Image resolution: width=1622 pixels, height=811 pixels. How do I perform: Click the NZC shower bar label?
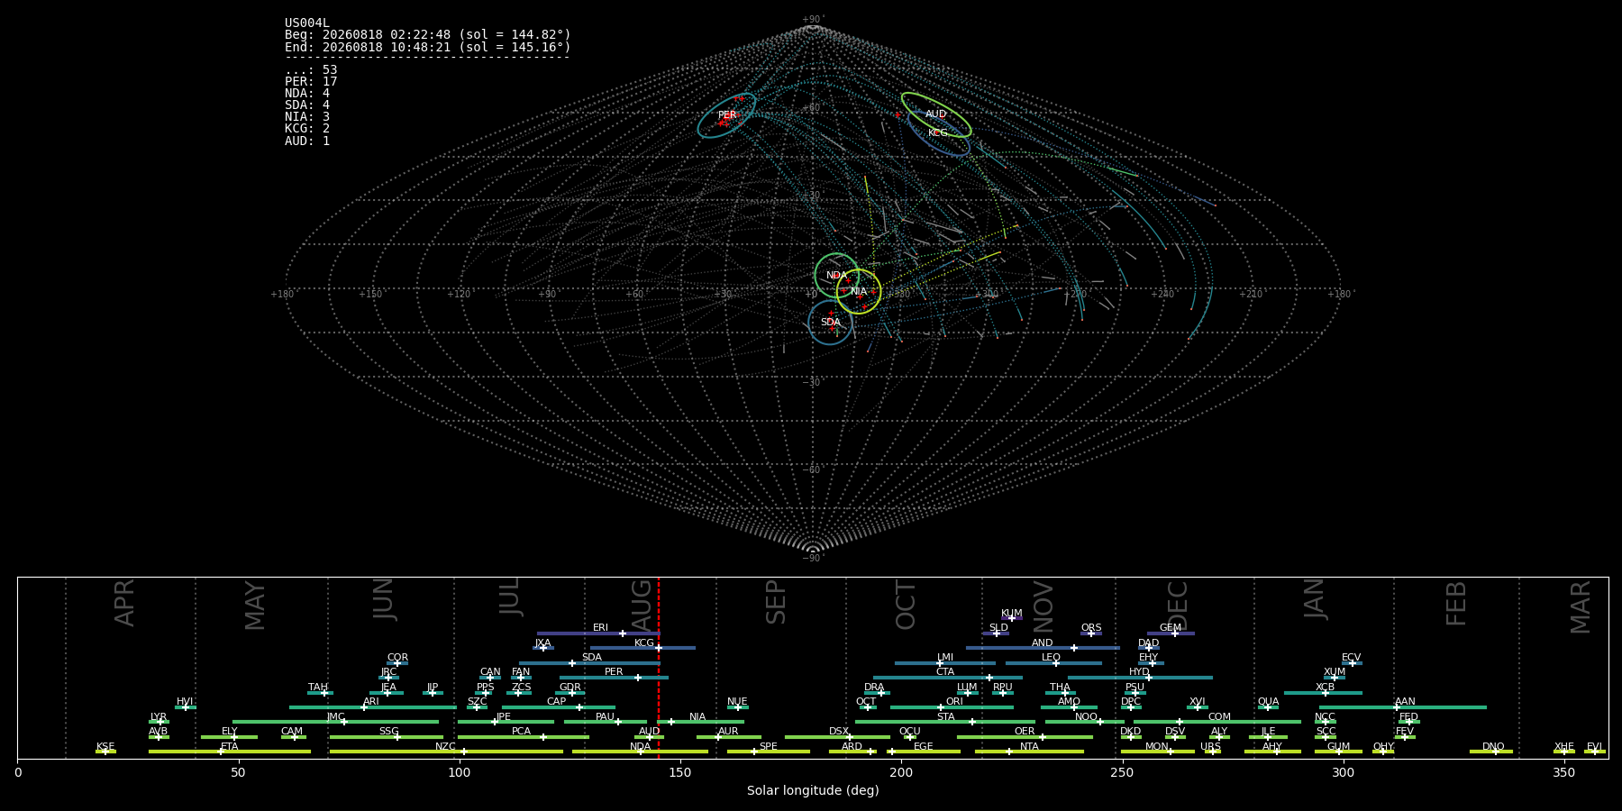(445, 746)
